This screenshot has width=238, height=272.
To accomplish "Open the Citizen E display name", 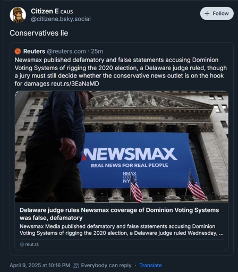I will coord(45,11).
